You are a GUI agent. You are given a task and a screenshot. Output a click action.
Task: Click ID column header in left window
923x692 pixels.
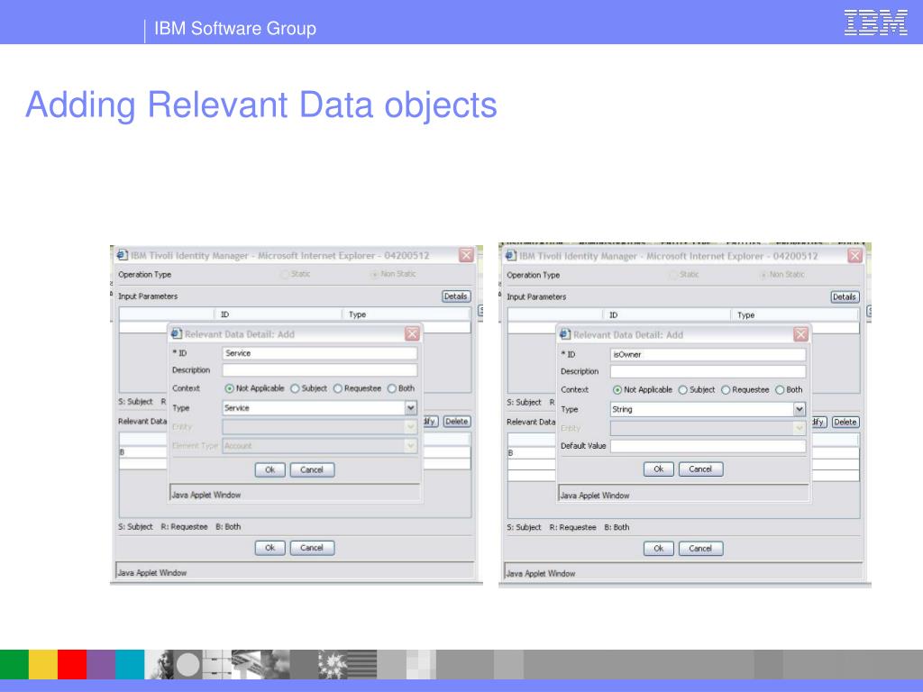point(279,314)
